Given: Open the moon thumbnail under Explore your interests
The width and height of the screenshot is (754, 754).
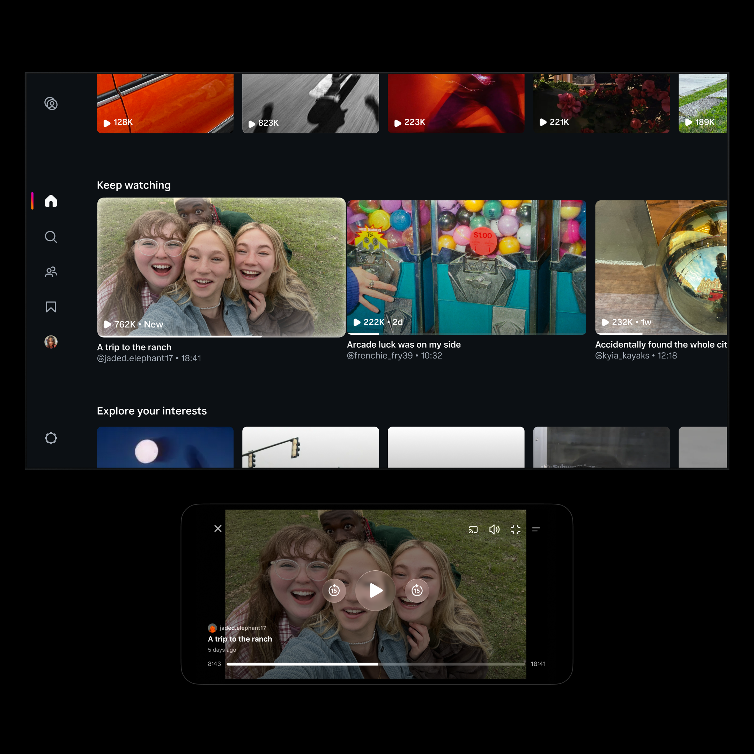Looking at the screenshot, I should point(165,447).
